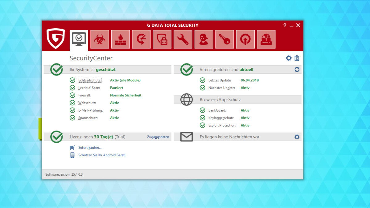370x208 pixels.
Task: Open settings gear beside SecurityCenter heading
Action: (289, 58)
